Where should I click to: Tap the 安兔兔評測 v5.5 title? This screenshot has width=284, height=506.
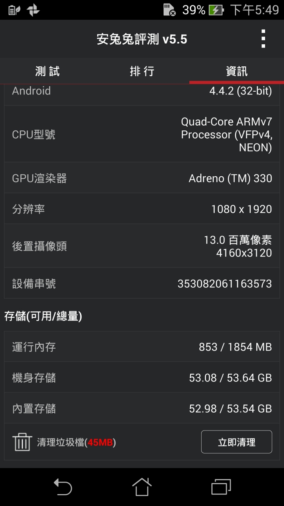142,39
